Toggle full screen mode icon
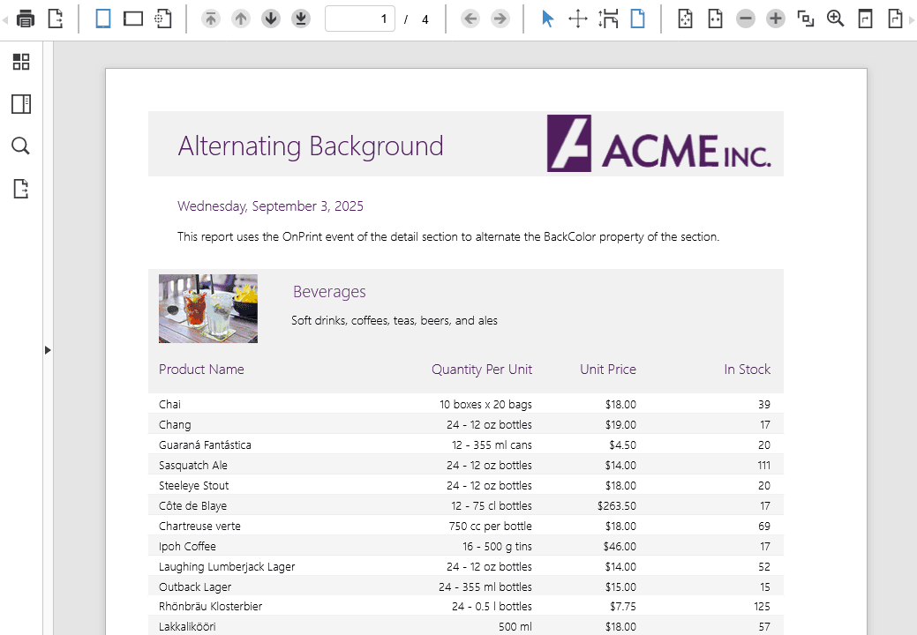 (x=805, y=19)
